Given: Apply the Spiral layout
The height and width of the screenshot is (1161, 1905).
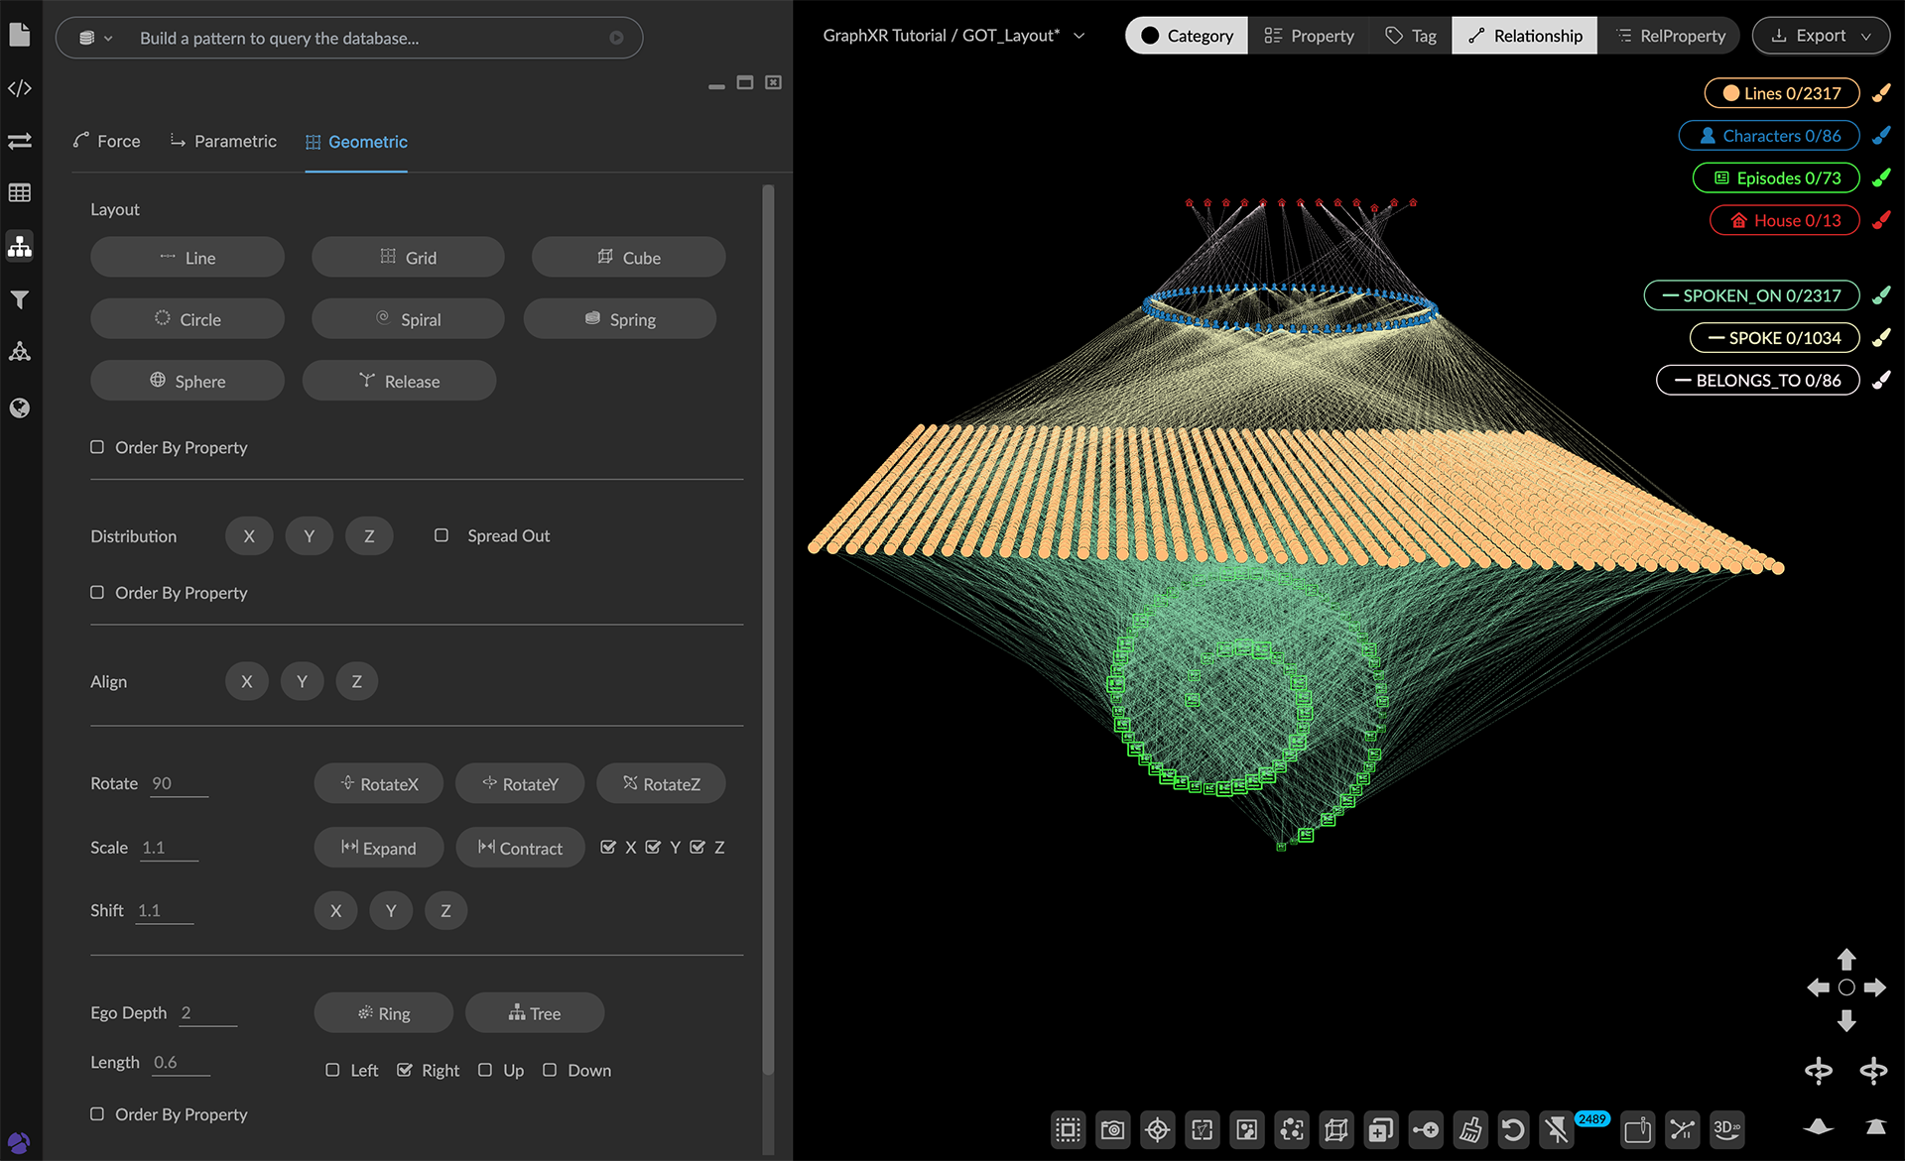Looking at the screenshot, I should click(x=408, y=319).
